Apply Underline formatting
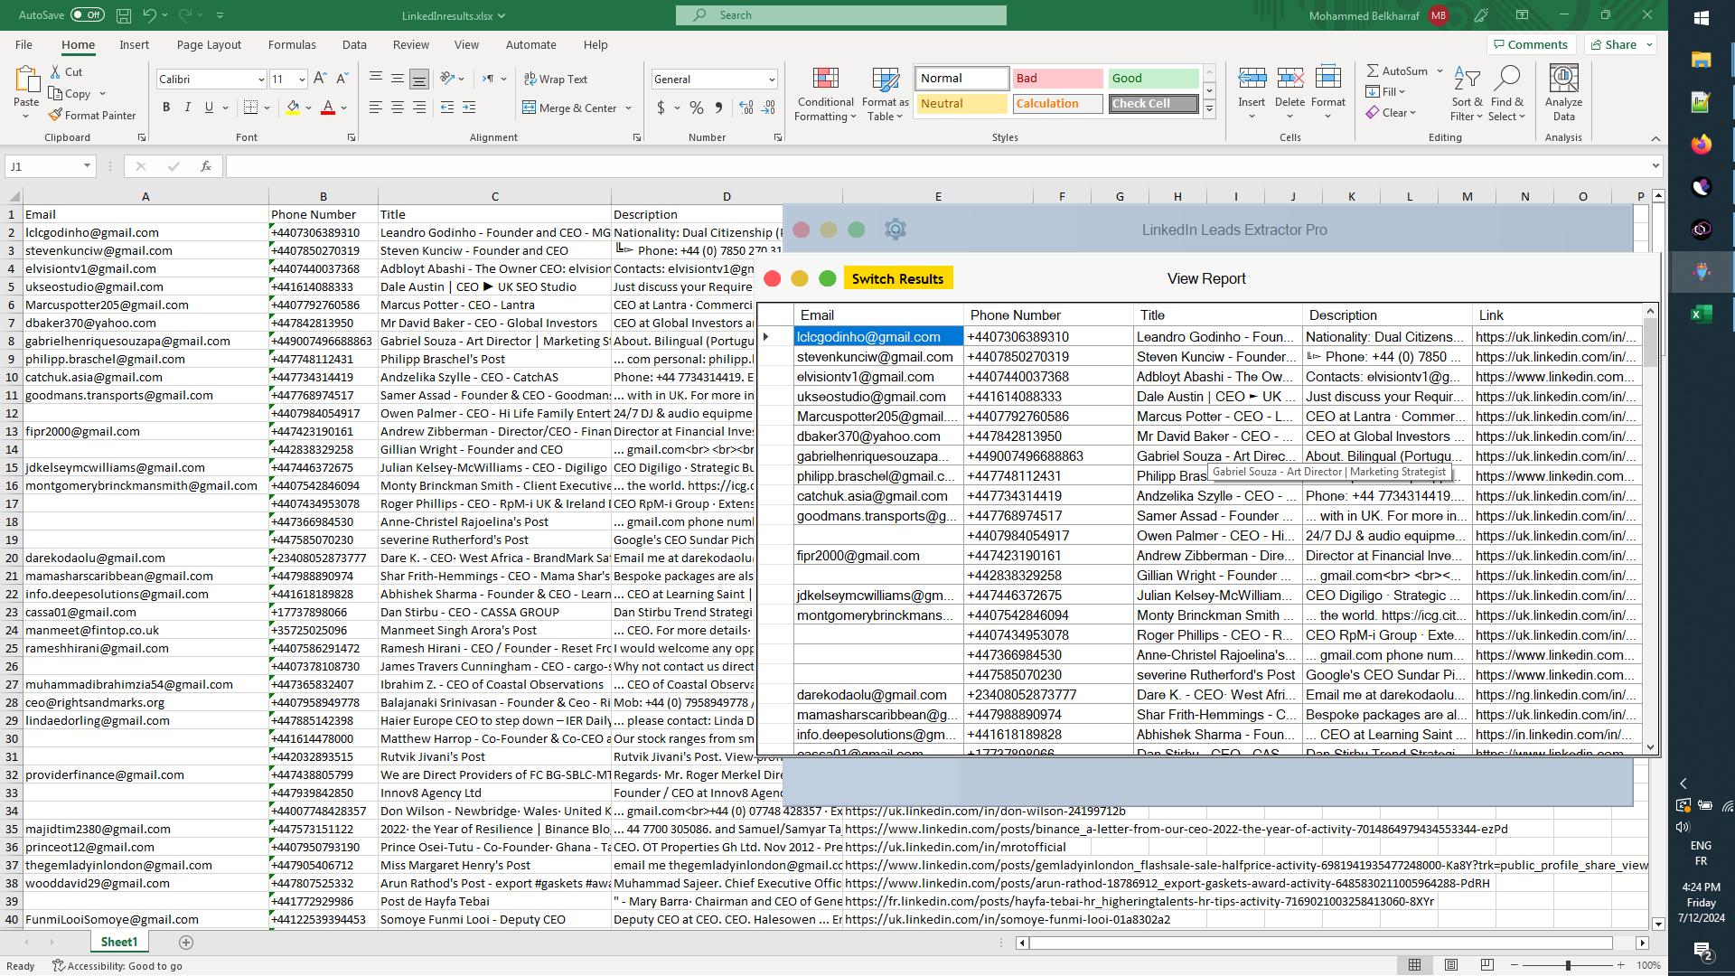 tap(210, 108)
